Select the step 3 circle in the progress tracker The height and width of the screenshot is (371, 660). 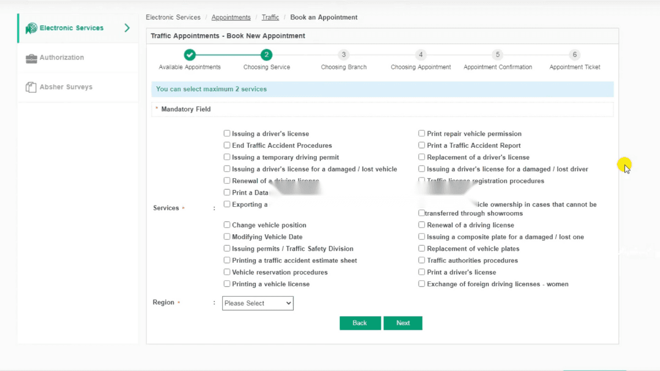[x=344, y=55]
